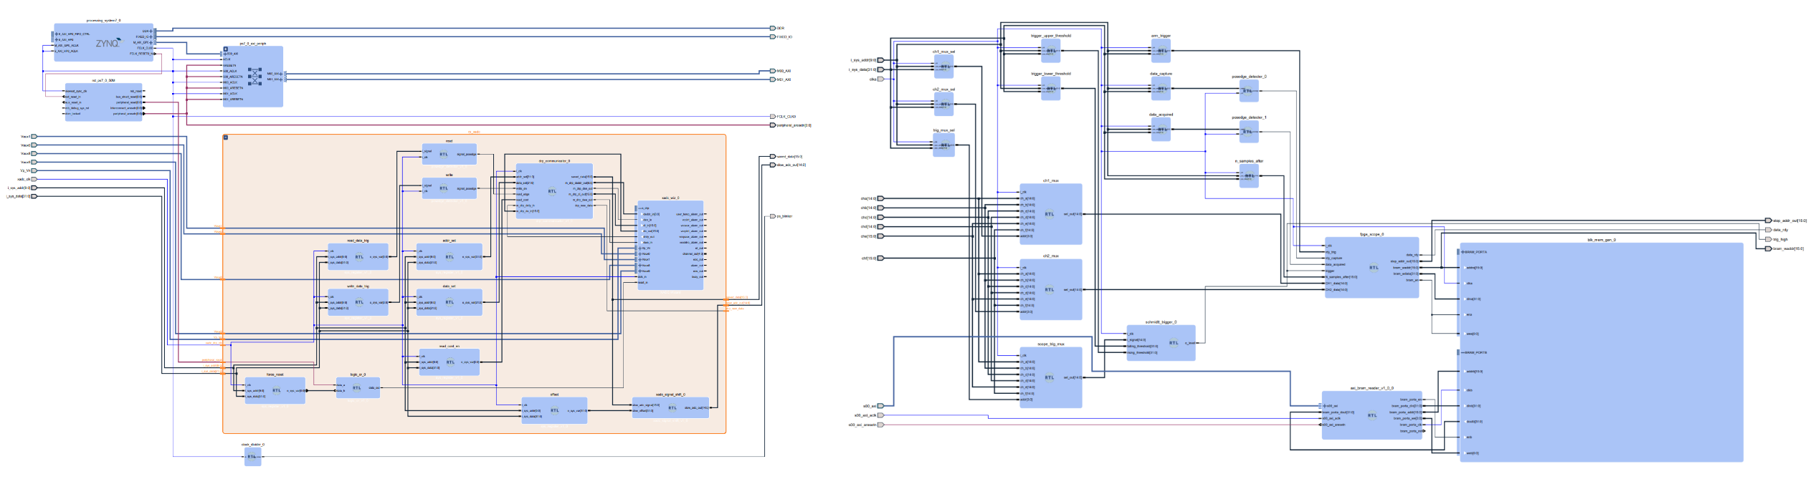Click the xadc_clk input port
This screenshot has height=479, width=1816.
point(33,179)
